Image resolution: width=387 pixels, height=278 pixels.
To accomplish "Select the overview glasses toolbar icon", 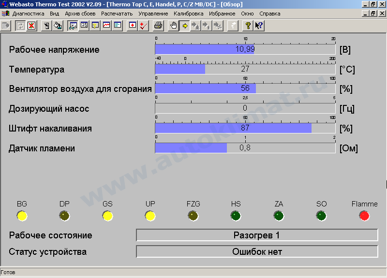I will point(73,26).
